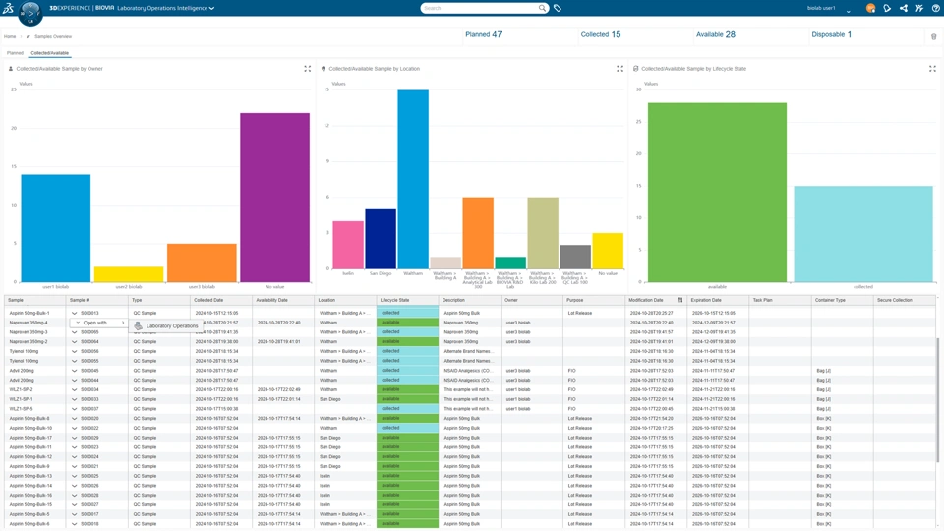Click the Sample # column header
The image size is (944, 531).
click(79, 300)
